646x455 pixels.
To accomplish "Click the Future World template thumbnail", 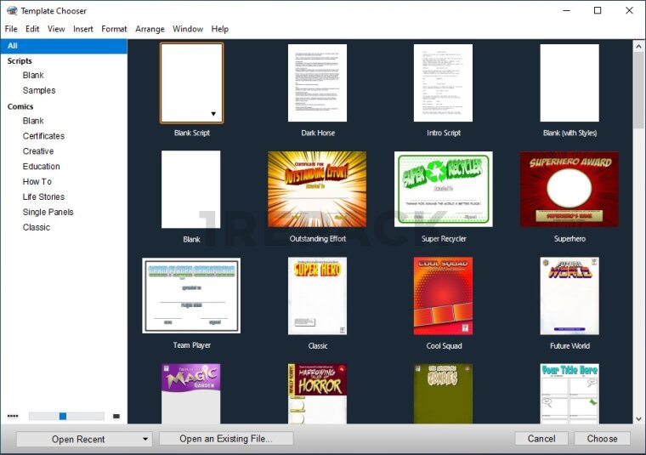I will [x=569, y=295].
